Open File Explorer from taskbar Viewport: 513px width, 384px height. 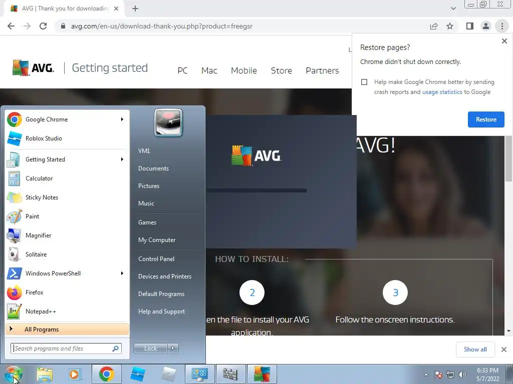pos(45,374)
